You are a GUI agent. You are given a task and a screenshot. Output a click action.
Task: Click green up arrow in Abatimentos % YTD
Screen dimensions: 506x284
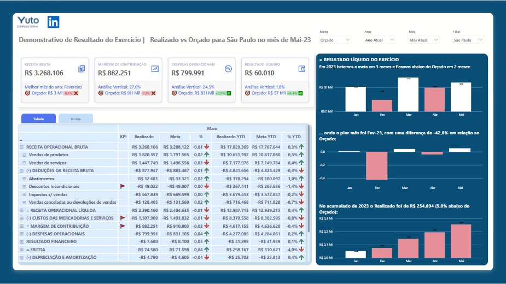(x=301, y=178)
